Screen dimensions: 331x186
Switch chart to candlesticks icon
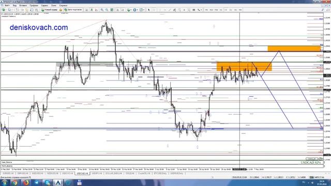92,10
